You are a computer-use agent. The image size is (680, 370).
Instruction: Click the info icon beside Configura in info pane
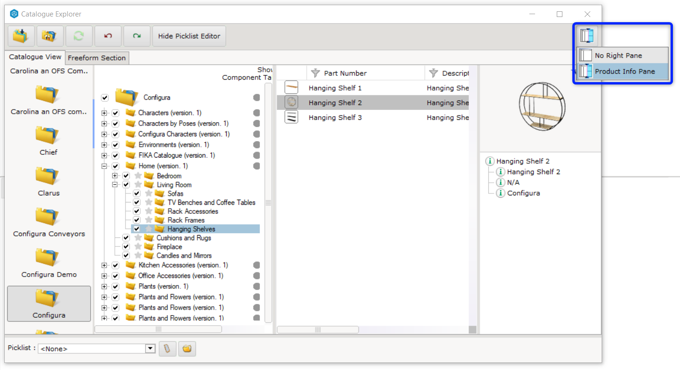click(501, 193)
